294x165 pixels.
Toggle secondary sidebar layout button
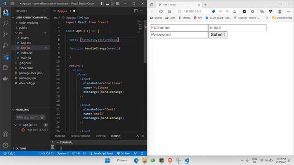pyautogui.click(x=113, y=4)
